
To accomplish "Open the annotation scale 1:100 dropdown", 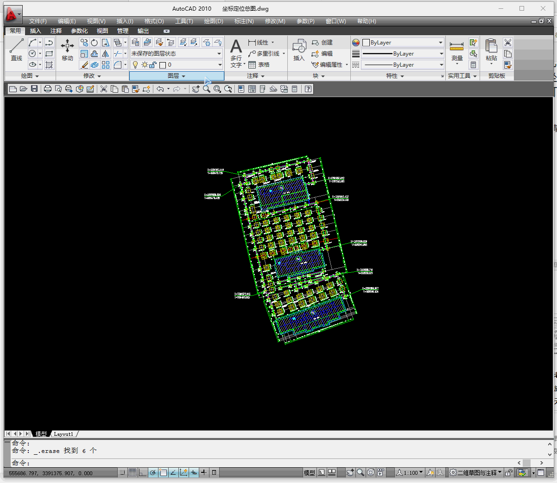I will tap(410, 473).
